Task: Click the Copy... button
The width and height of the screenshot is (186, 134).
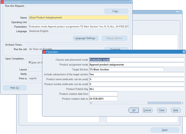Action: [116, 11]
